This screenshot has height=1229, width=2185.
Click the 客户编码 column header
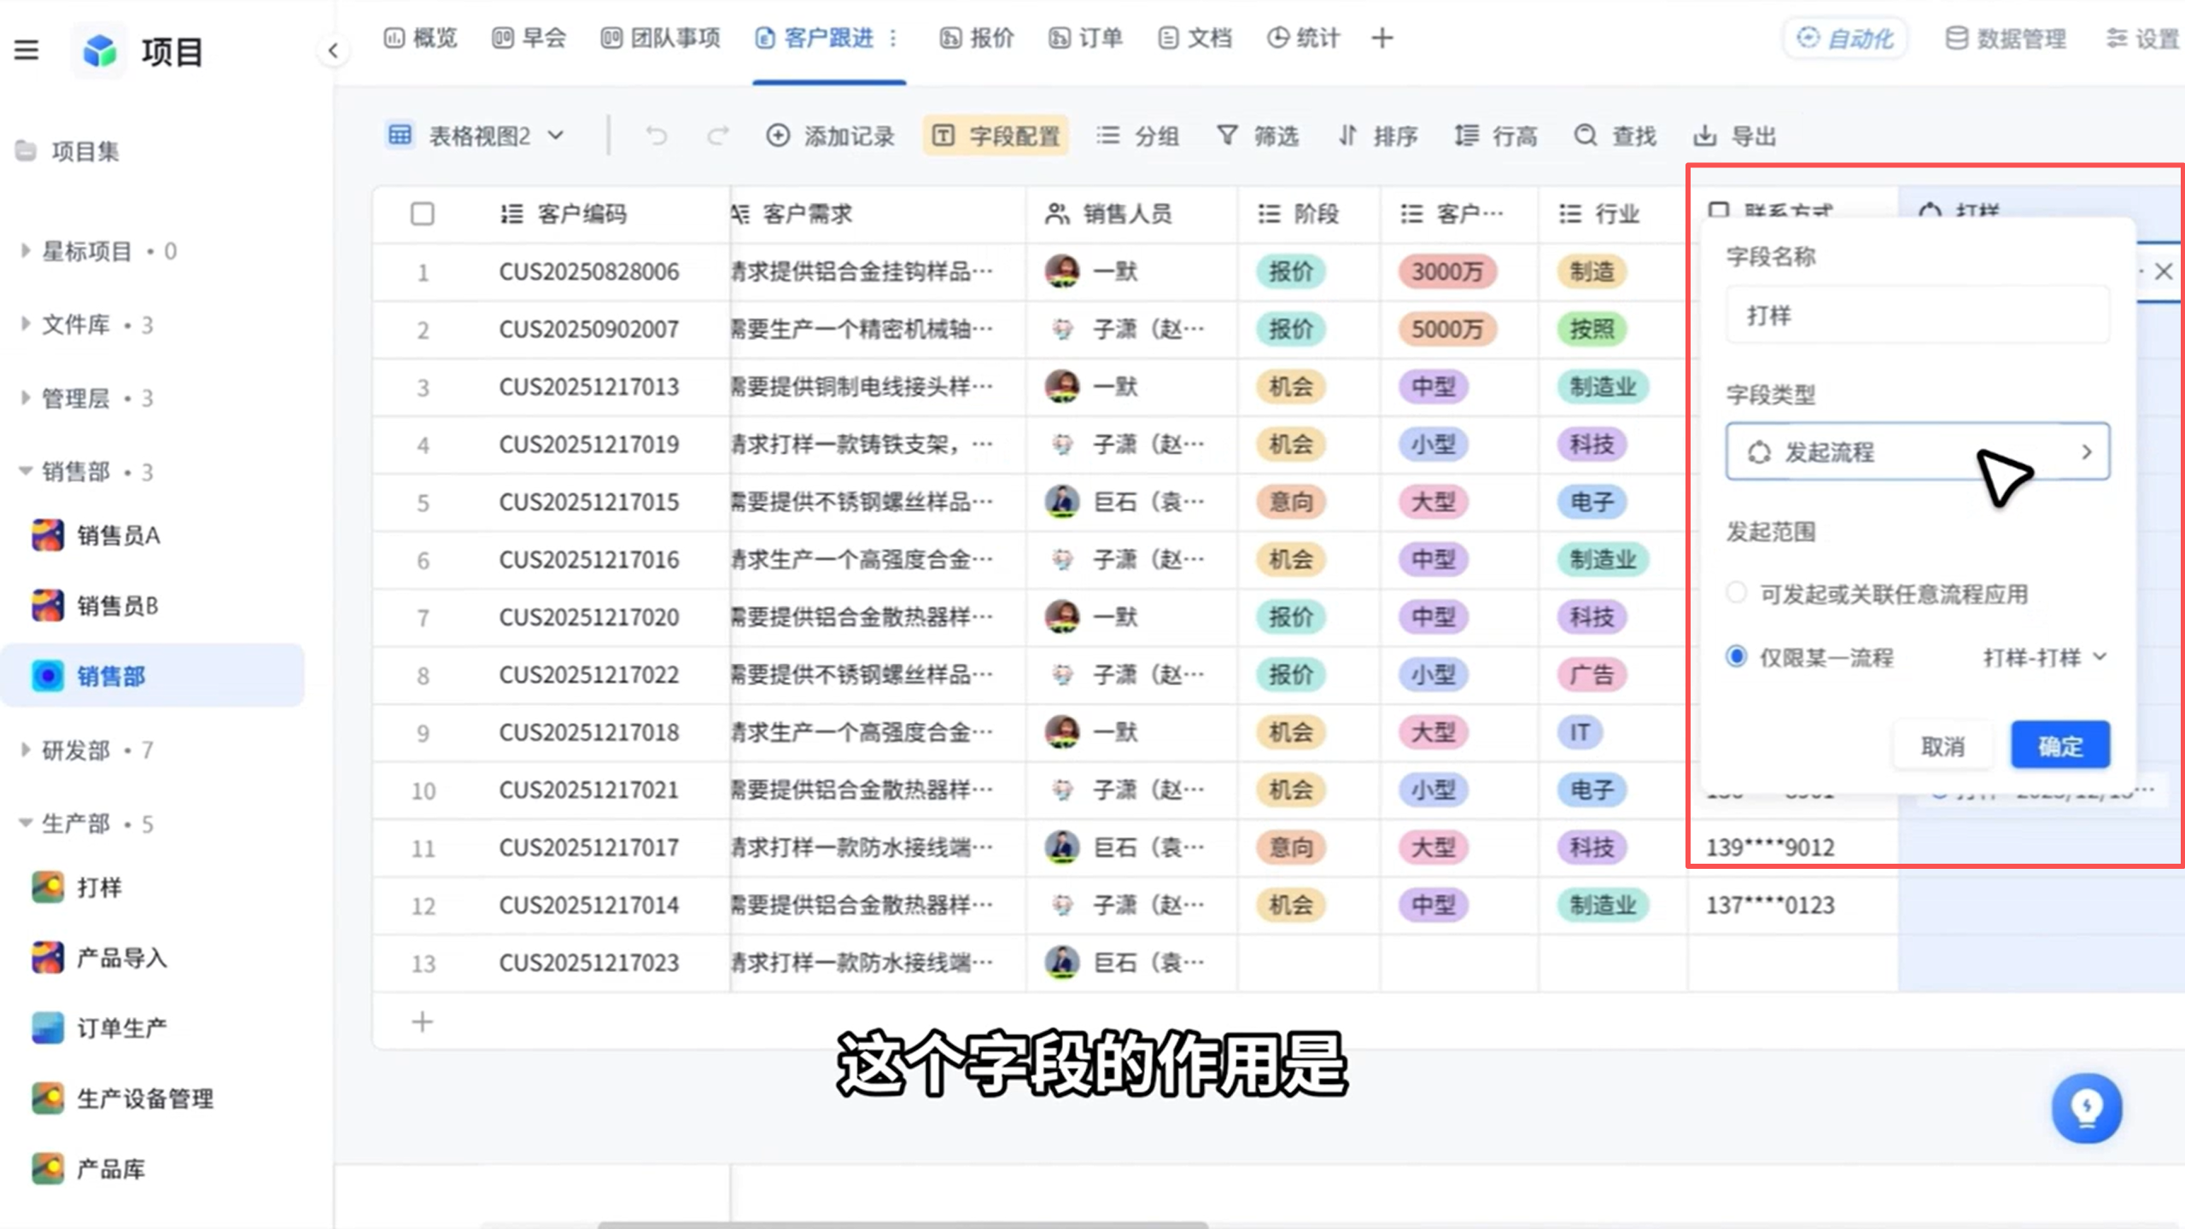pos(564,213)
